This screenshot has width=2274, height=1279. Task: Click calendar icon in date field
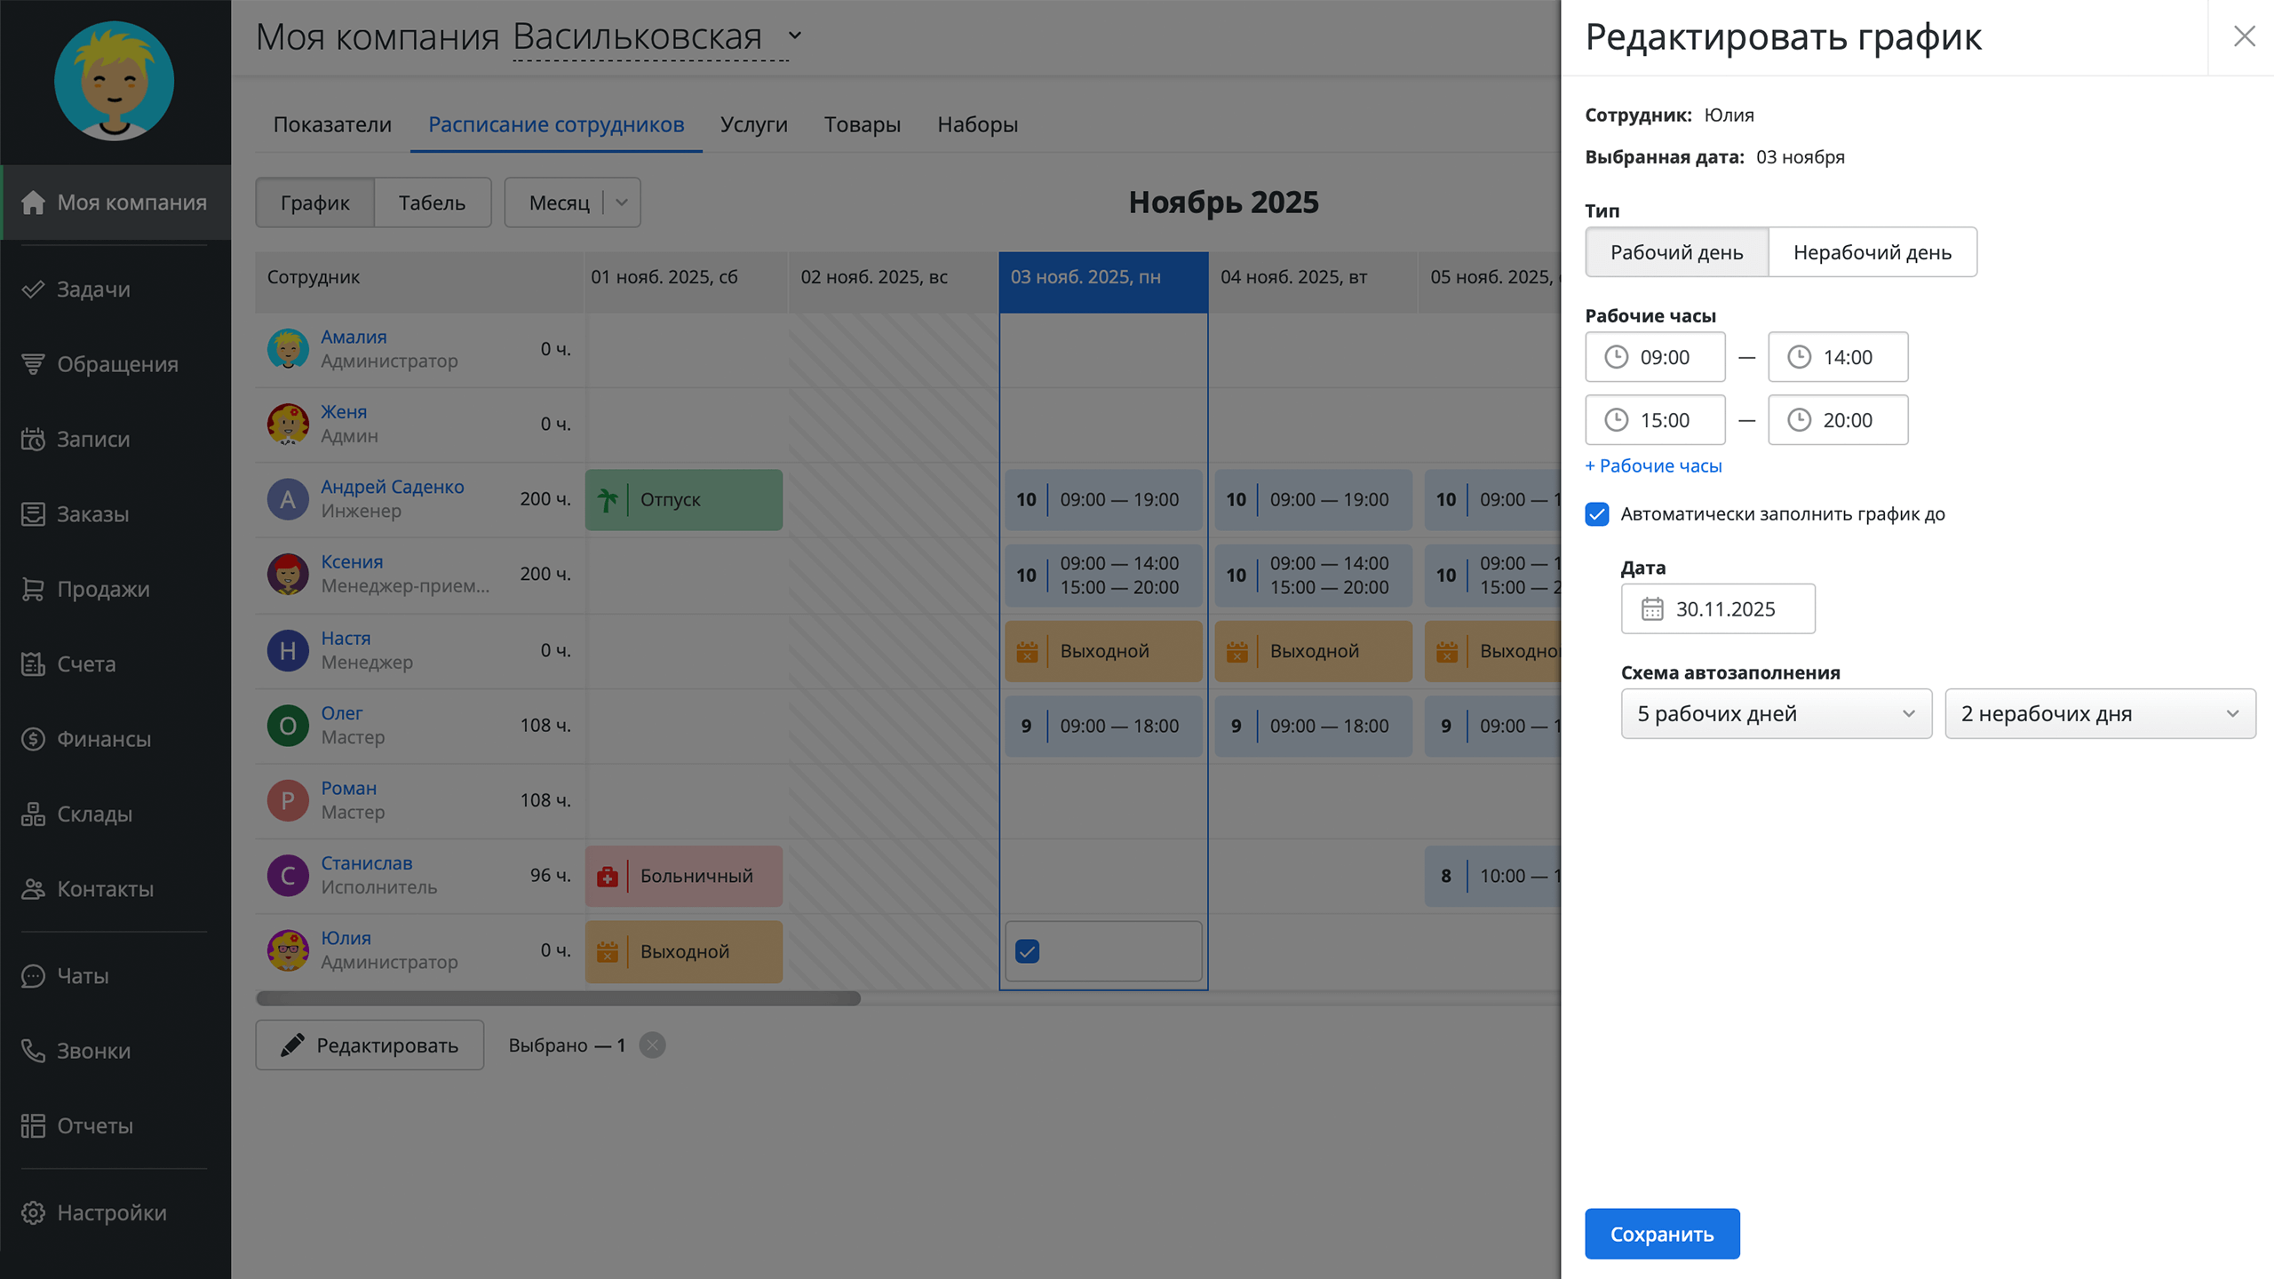(1652, 609)
